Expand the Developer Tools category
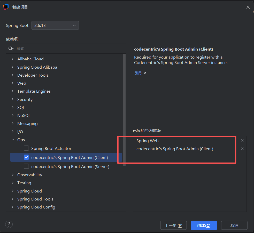The height and width of the screenshot is (233, 254). [x=13, y=75]
